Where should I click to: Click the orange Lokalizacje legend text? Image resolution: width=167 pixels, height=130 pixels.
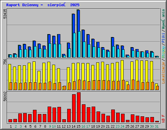click(x=163, y=73)
